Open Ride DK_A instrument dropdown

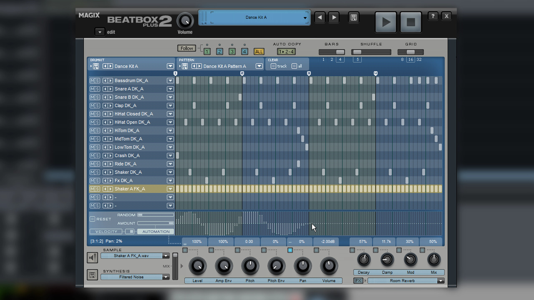[170, 164]
